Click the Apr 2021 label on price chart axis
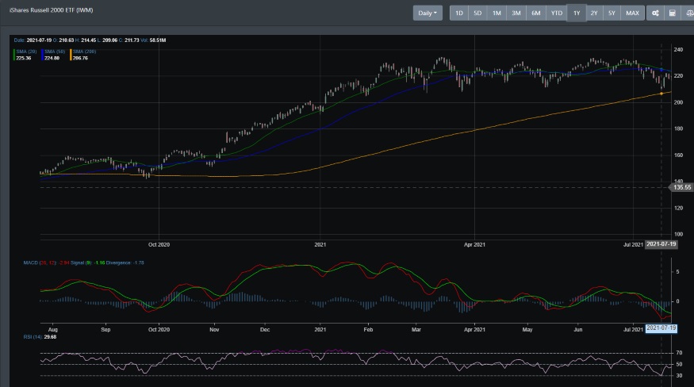The height and width of the screenshot is (387, 694). tap(474, 244)
